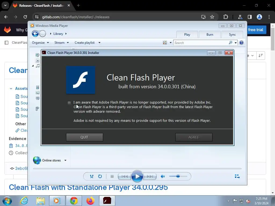The image size is (275, 206).
Task: Expand the arrow after Library breadcrumb
Action: (66, 34)
